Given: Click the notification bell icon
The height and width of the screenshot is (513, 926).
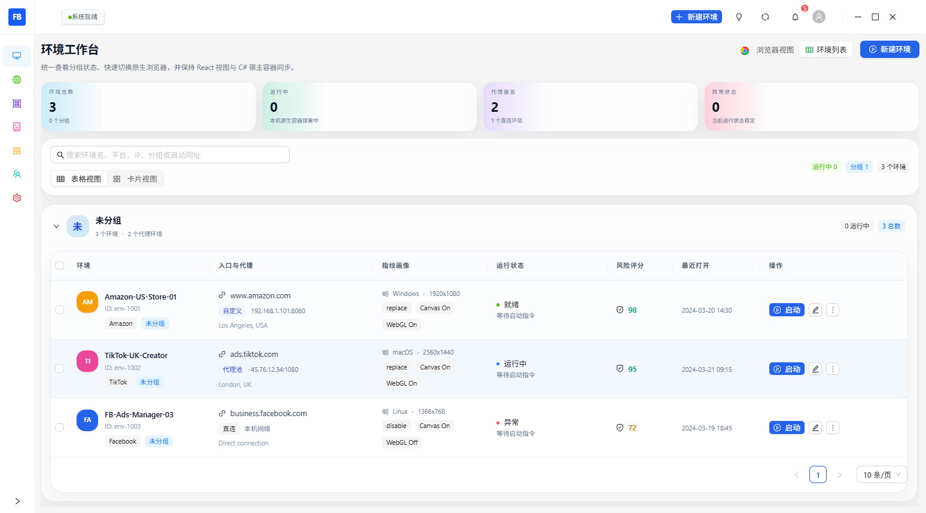Looking at the screenshot, I should (795, 17).
